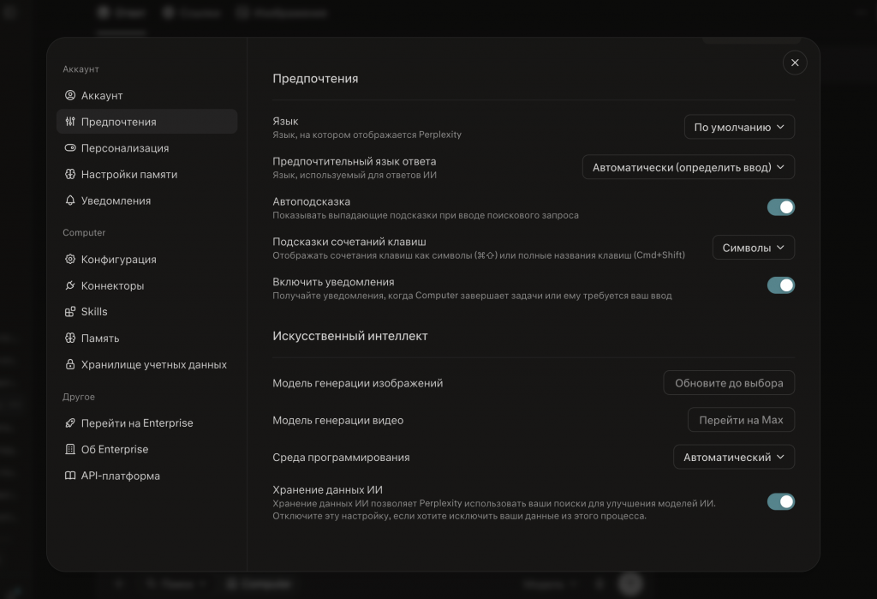The width and height of the screenshot is (877, 599).
Task: Click the Обновите до выбора button
Action: (729, 383)
